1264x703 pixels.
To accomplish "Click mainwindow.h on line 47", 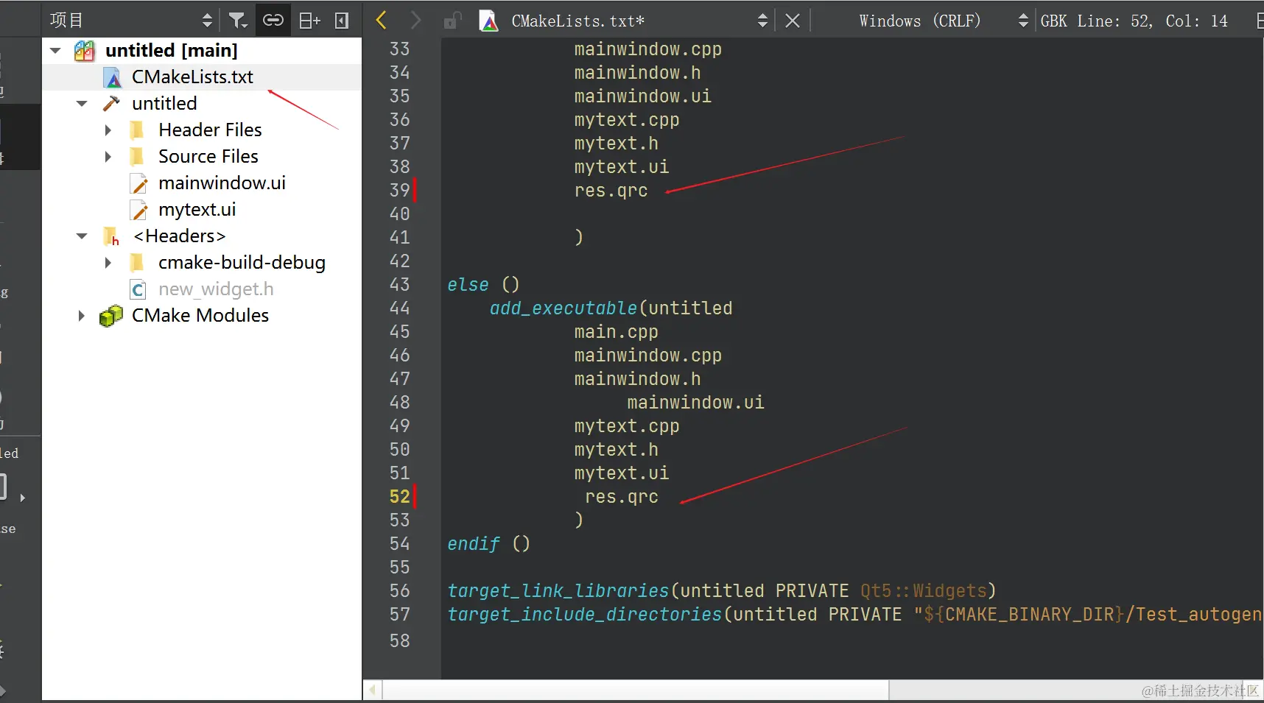I will pyautogui.click(x=638, y=379).
